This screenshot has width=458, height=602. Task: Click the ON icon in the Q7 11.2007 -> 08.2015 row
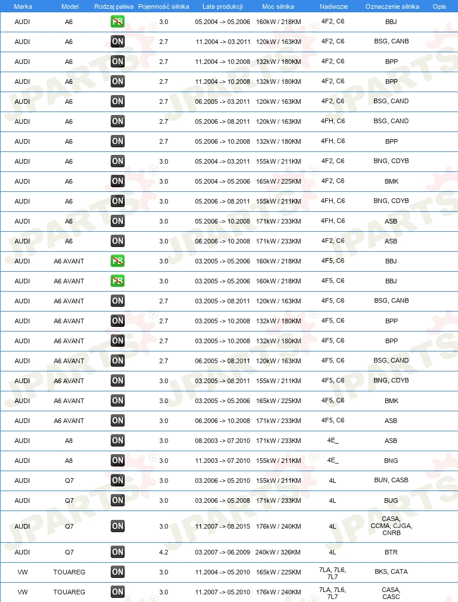[x=117, y=526]
